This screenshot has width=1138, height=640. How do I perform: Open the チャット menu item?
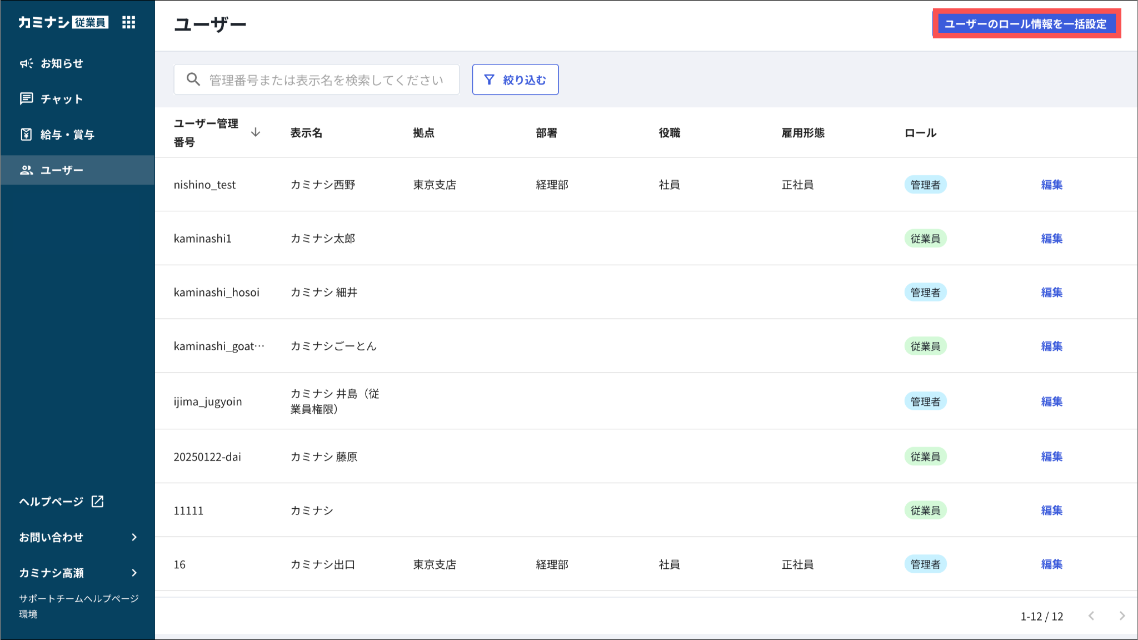coord(62,99)
